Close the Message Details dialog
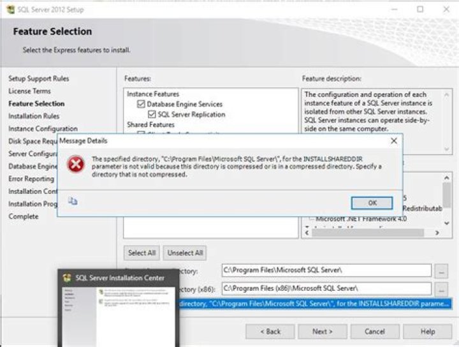The height and width of the screenshot is (347, 459). (x=394, y=141)
